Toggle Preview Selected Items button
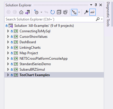The width and height of the screenshot is (113, 109). [93, 12]
